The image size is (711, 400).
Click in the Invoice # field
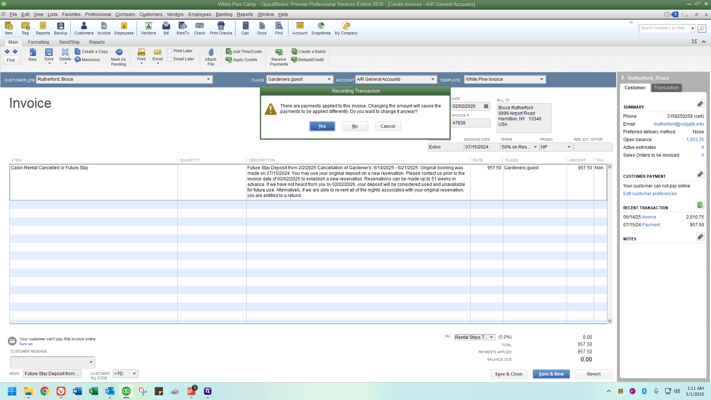(471, 123)
